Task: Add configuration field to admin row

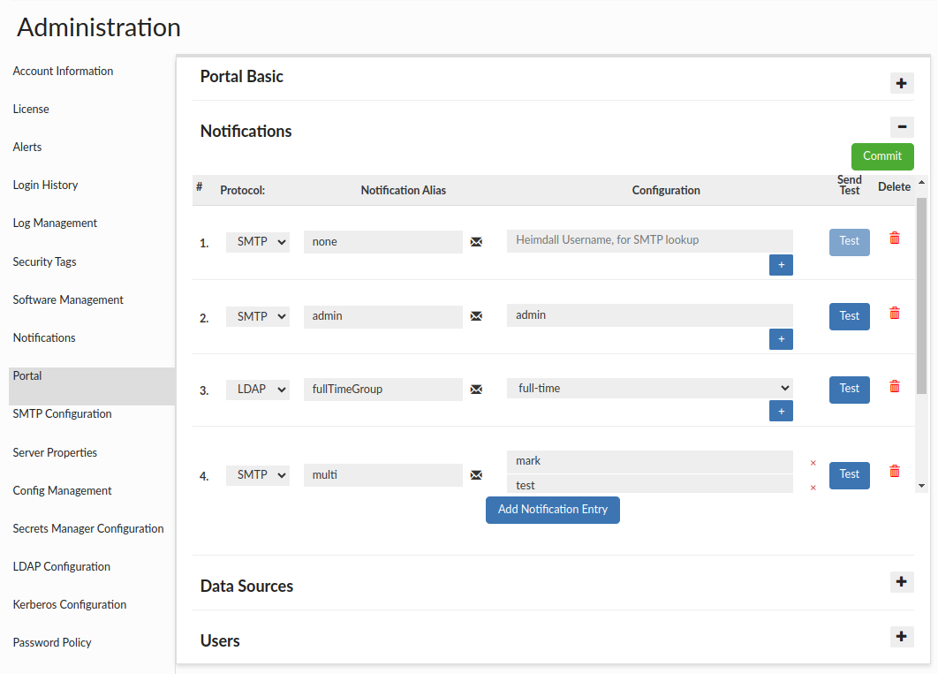Action: (x=781, y=338)
